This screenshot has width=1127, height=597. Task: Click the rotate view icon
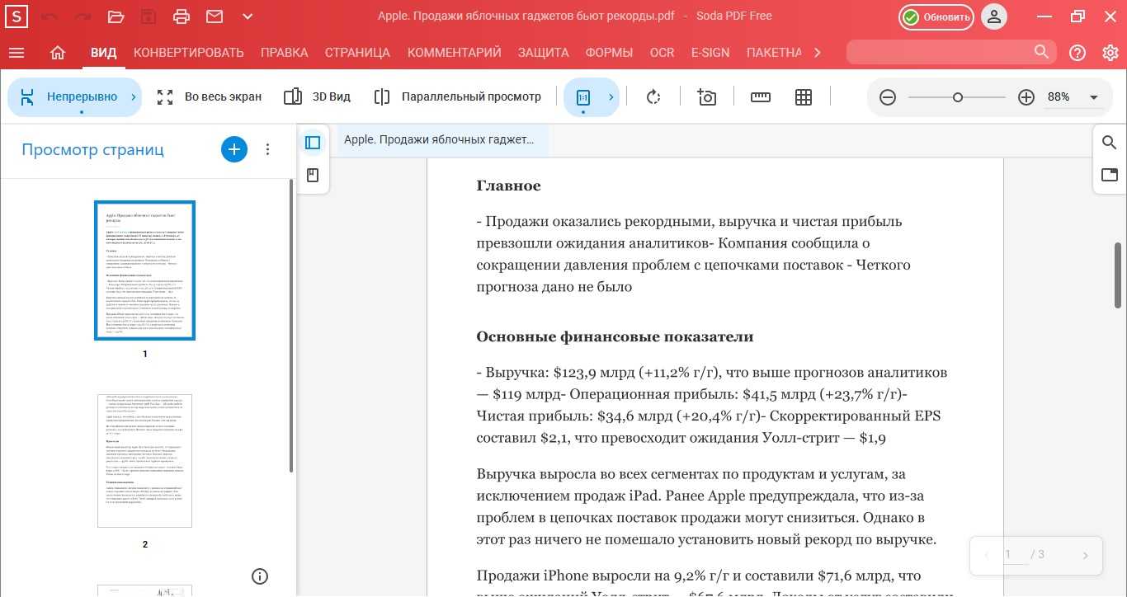click(x=653, y=97)
